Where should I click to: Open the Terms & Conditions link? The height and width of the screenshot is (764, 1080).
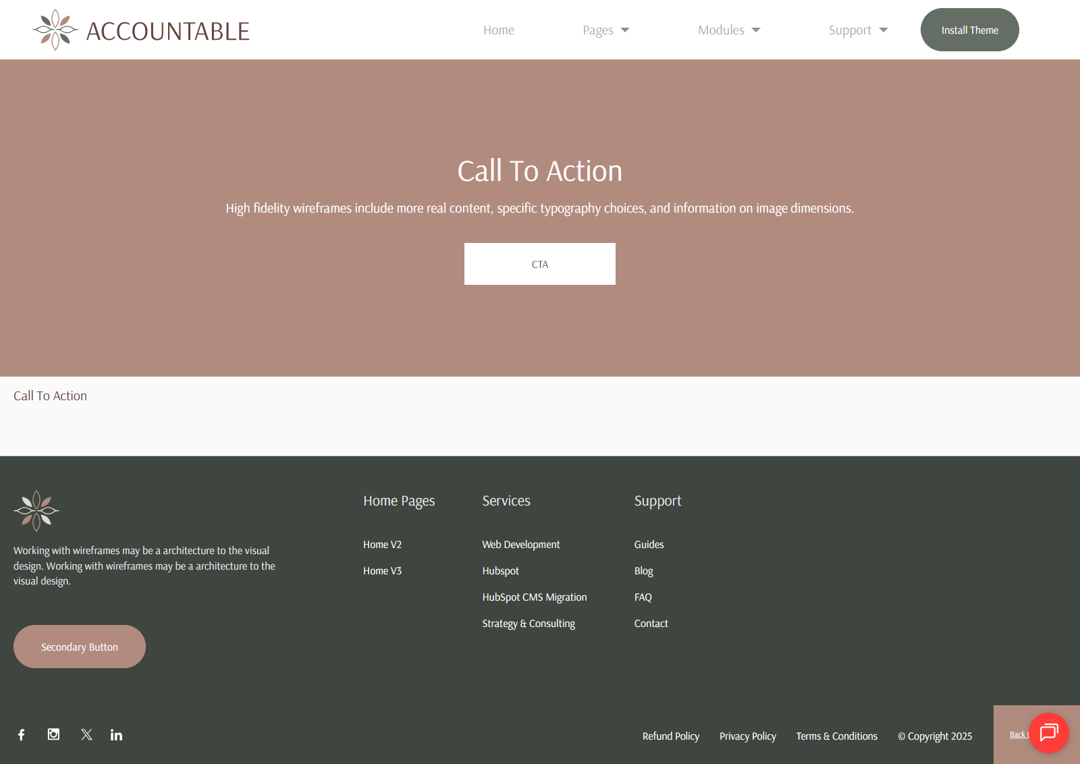(x=836, y=736)
